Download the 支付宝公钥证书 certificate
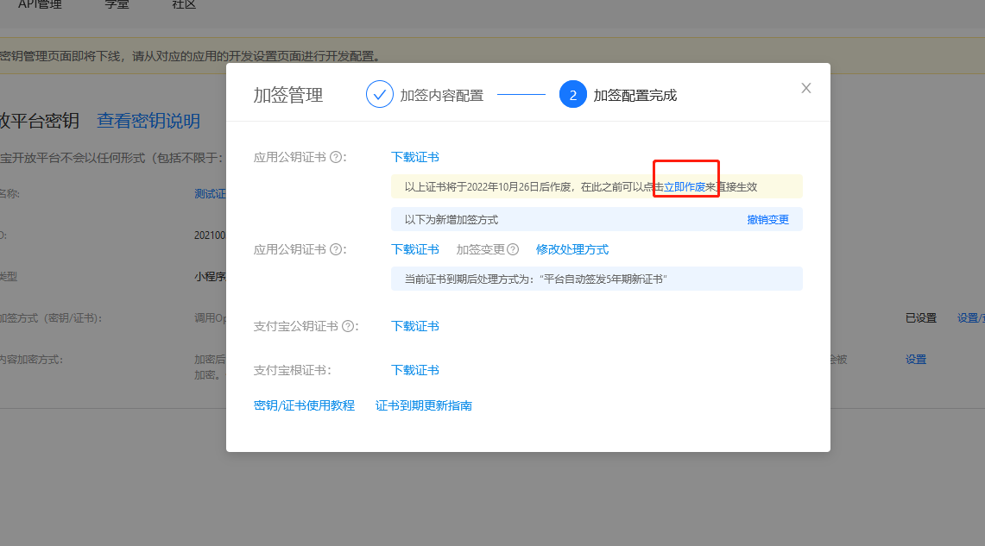This screenshot has height=546, width=985. pos(414,326)
